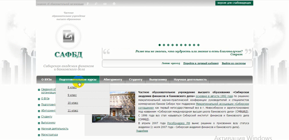
Task: Click the Выйти из системы link
Action: coord(233,63)
